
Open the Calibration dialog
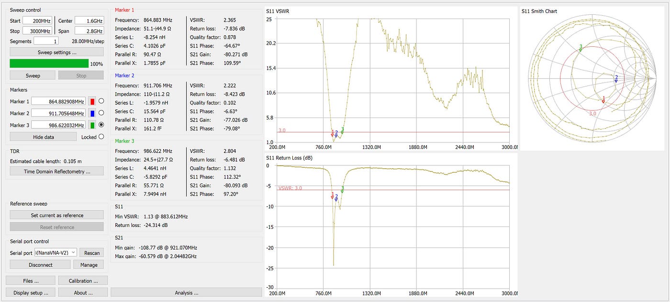tap(83, 280)
